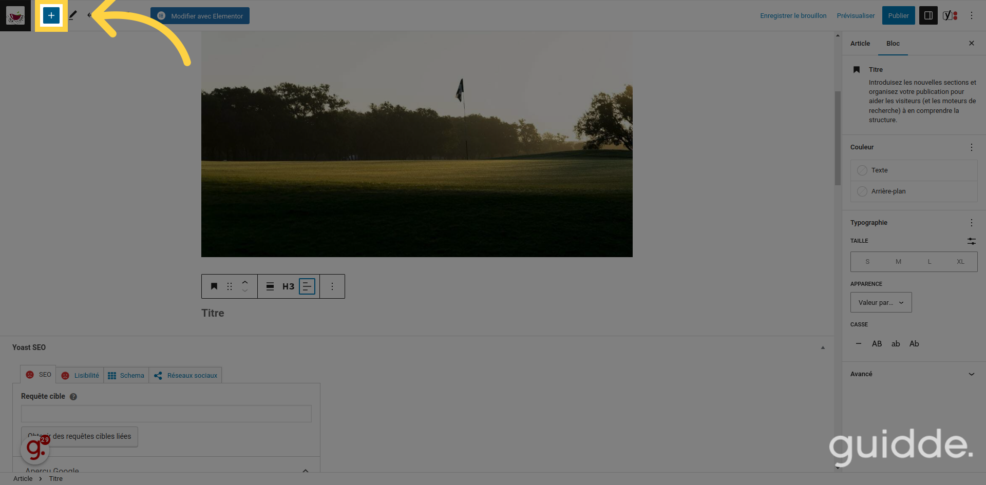The height and width of the screenshot is (485, 986).
Task: Select the pencil Tools icon
Action: (73, 15)
